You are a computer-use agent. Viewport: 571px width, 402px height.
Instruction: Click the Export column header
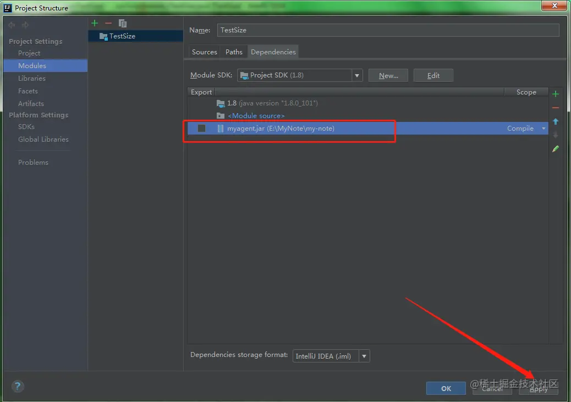pos(201,92)
